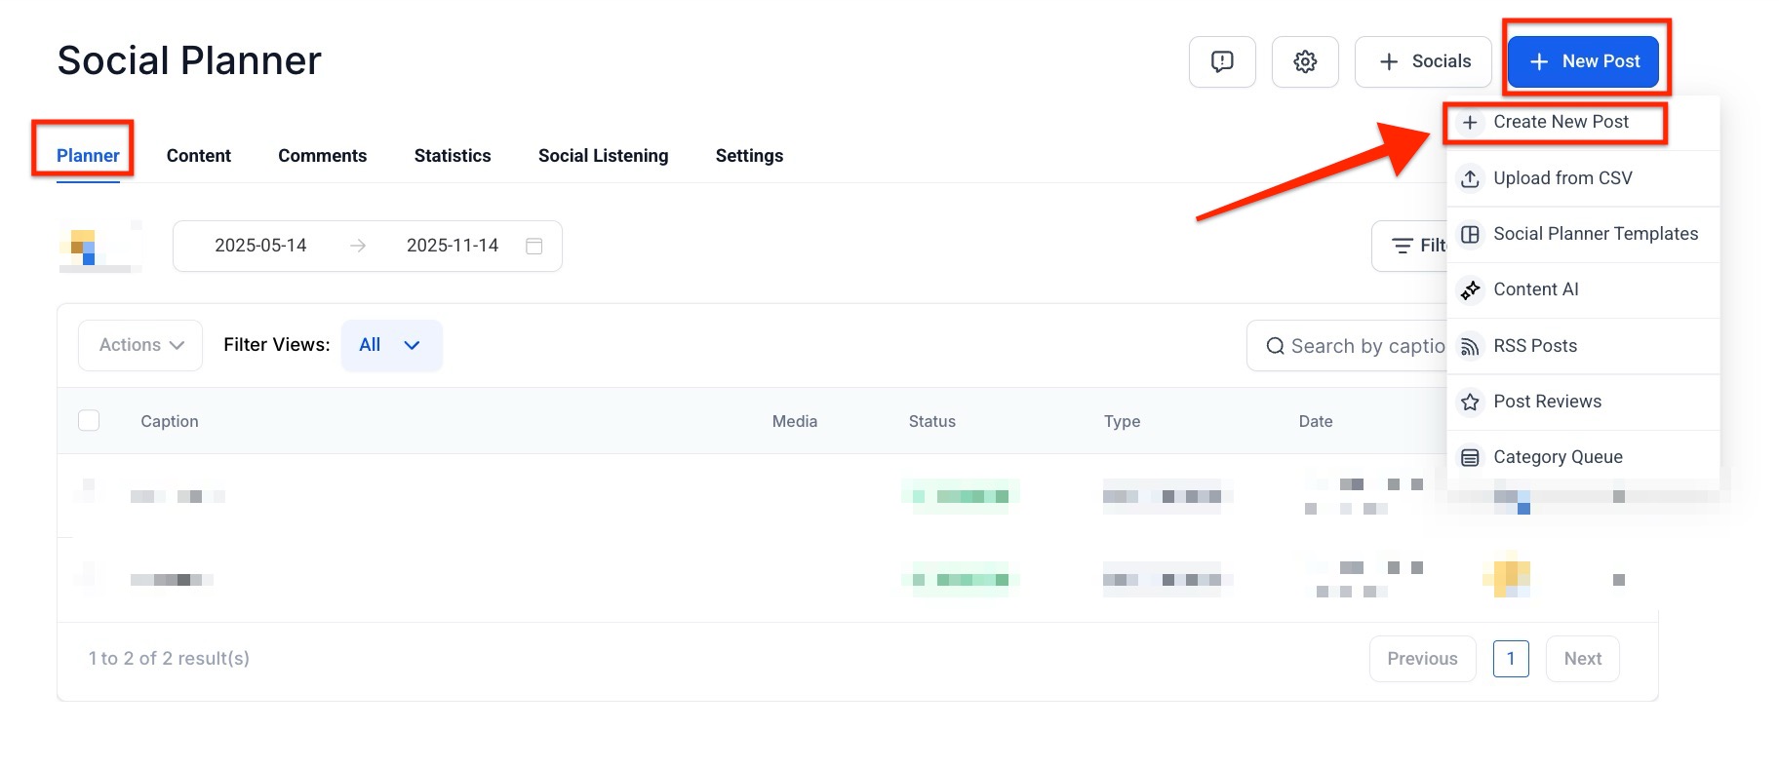Click the calendar icon in date range
1779x768 pixels.
[x=534, y=246]
